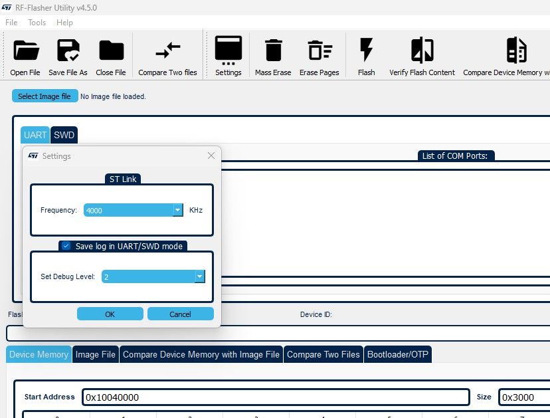Click the ST Link group label
550x418 pixels.
[x=123, y=179]
